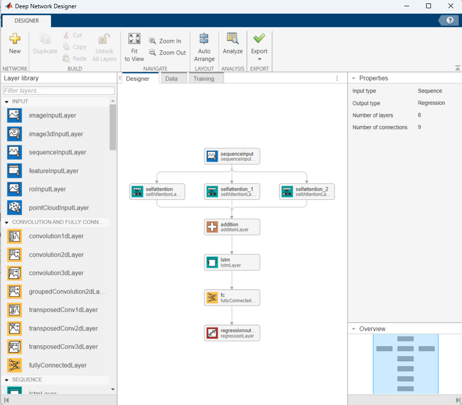Click the Sequence input type value
The height and width of the screenshot is (405, 462).
(x=430, y=91)
